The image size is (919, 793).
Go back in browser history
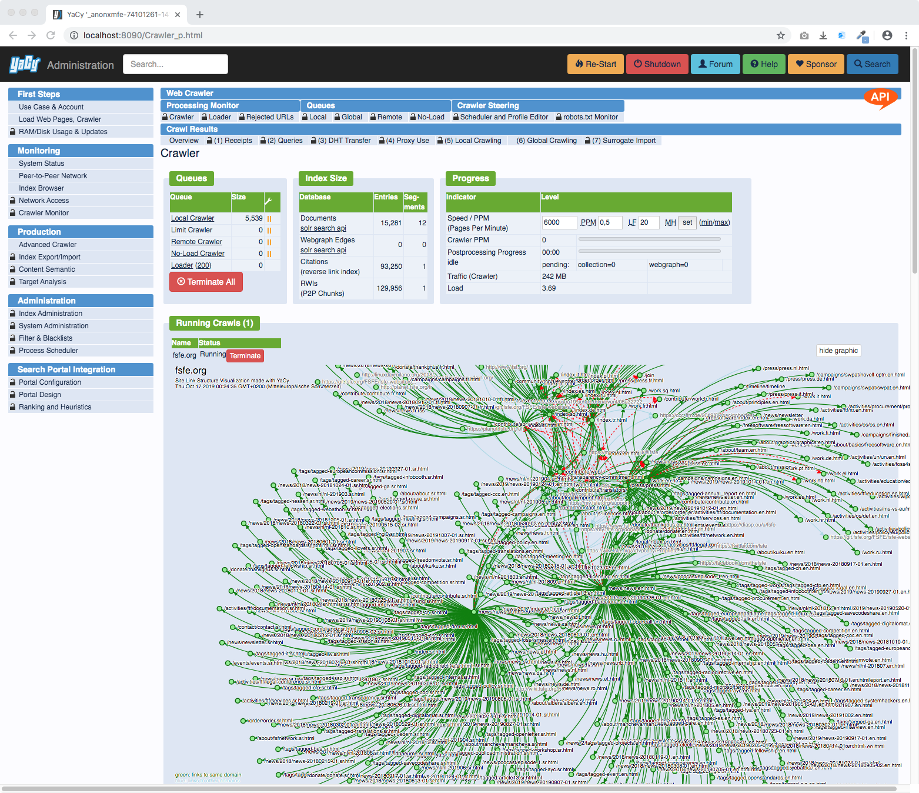click(13, 35)
